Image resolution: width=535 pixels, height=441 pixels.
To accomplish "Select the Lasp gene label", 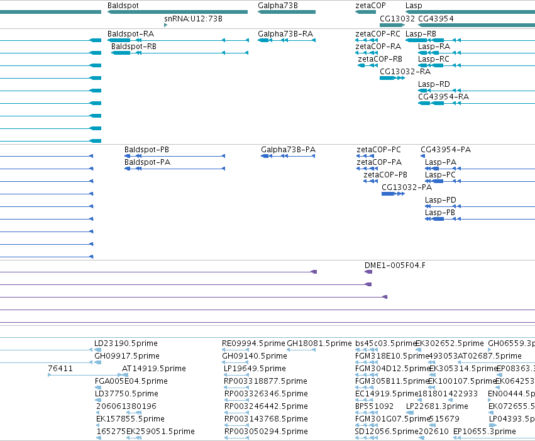I will [414, 6].
